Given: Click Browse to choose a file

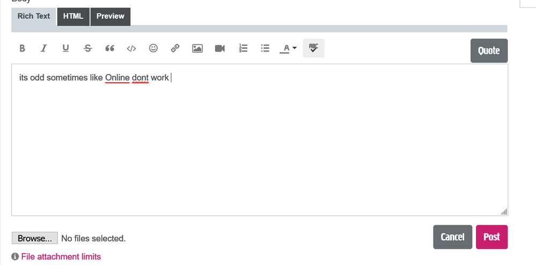Looking at the screenshot, I should pyautogui.click(x=35, y=238).
